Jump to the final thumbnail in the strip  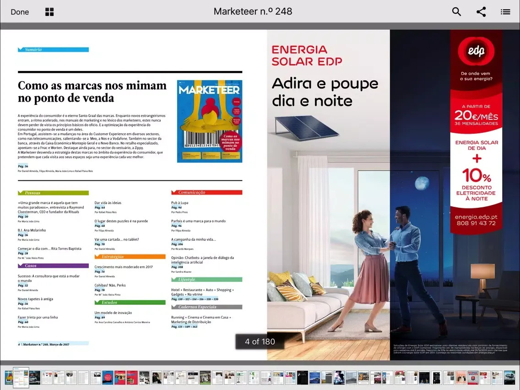(509, 378)
